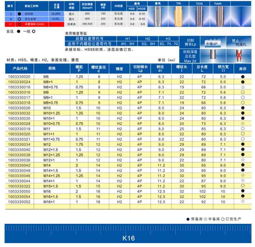Click stock indicator for product 1003330020

click(242, 77)
